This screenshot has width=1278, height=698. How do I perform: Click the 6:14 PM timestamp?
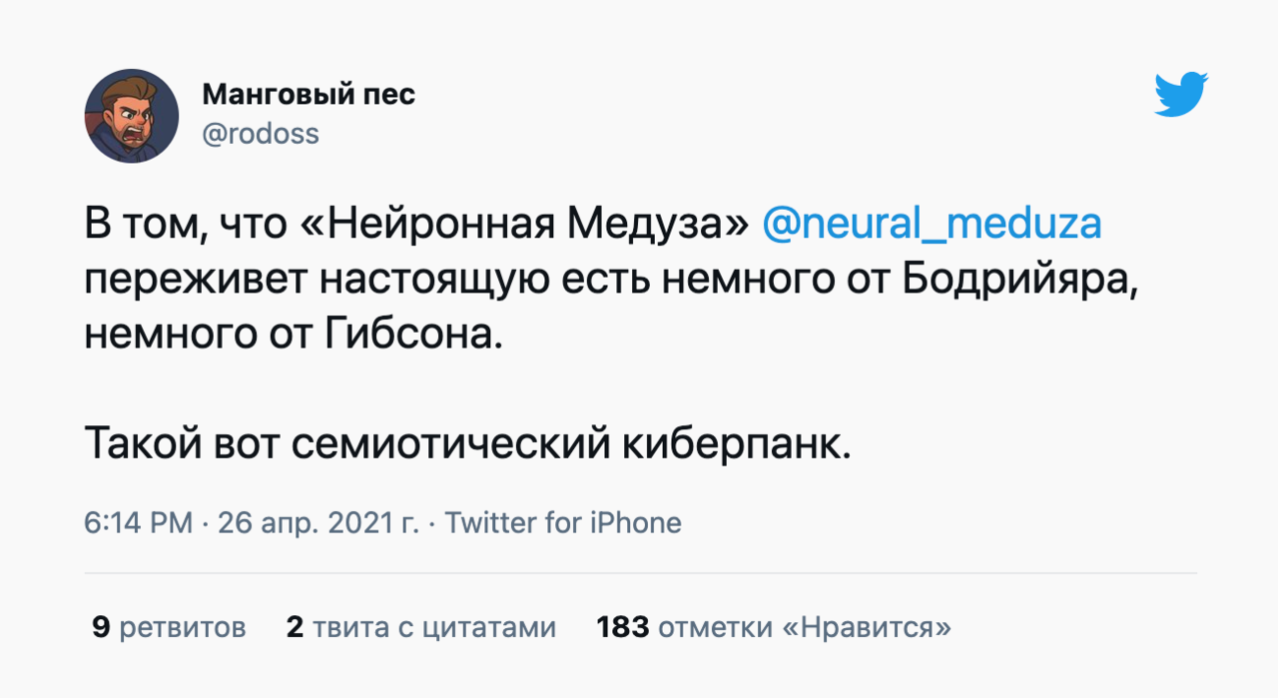139,522
